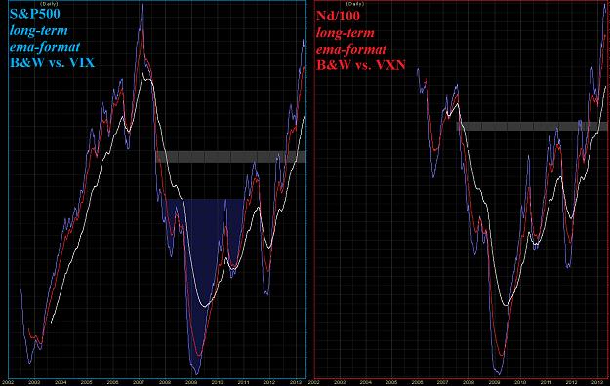This screenshot has width=610, height=386.
Task: Click the blue ema-format label in the S&P500 chart
Action: coord(45,47)
